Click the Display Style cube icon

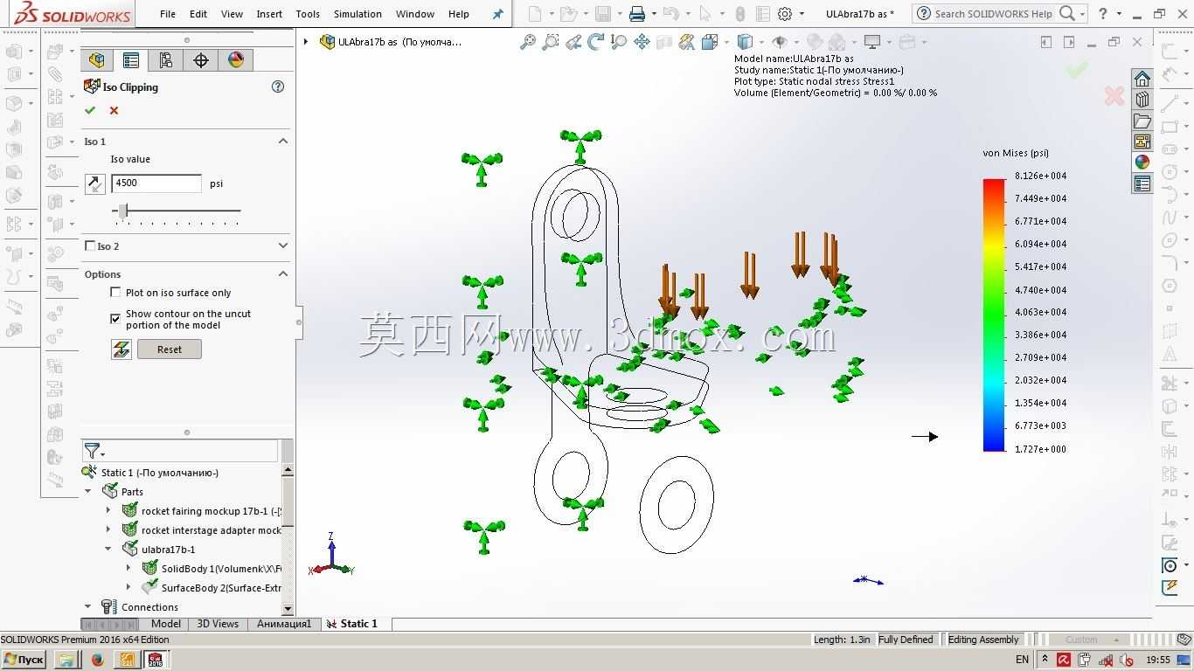[745, 41]
